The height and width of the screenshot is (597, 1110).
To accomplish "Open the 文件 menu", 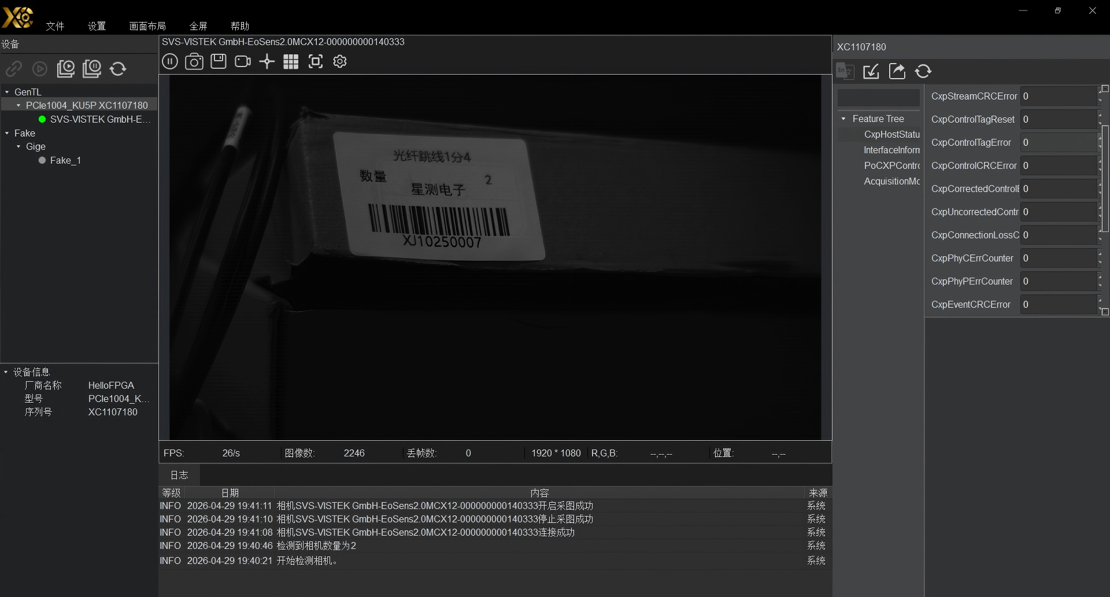I will (55, 26).
